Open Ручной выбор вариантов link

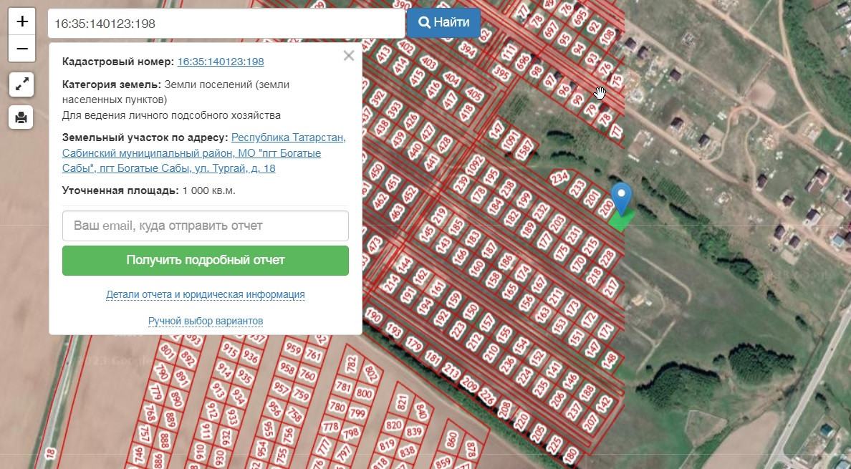point(205,321)
